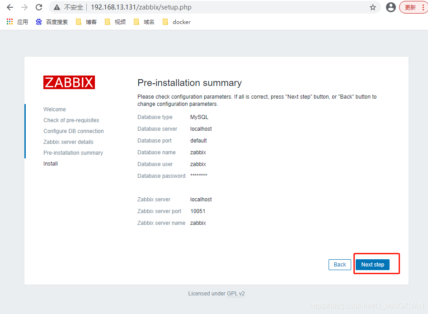Screen dimensions: 428x314
Task: Open the 百度搜索 bookmark
Action: 52,22
